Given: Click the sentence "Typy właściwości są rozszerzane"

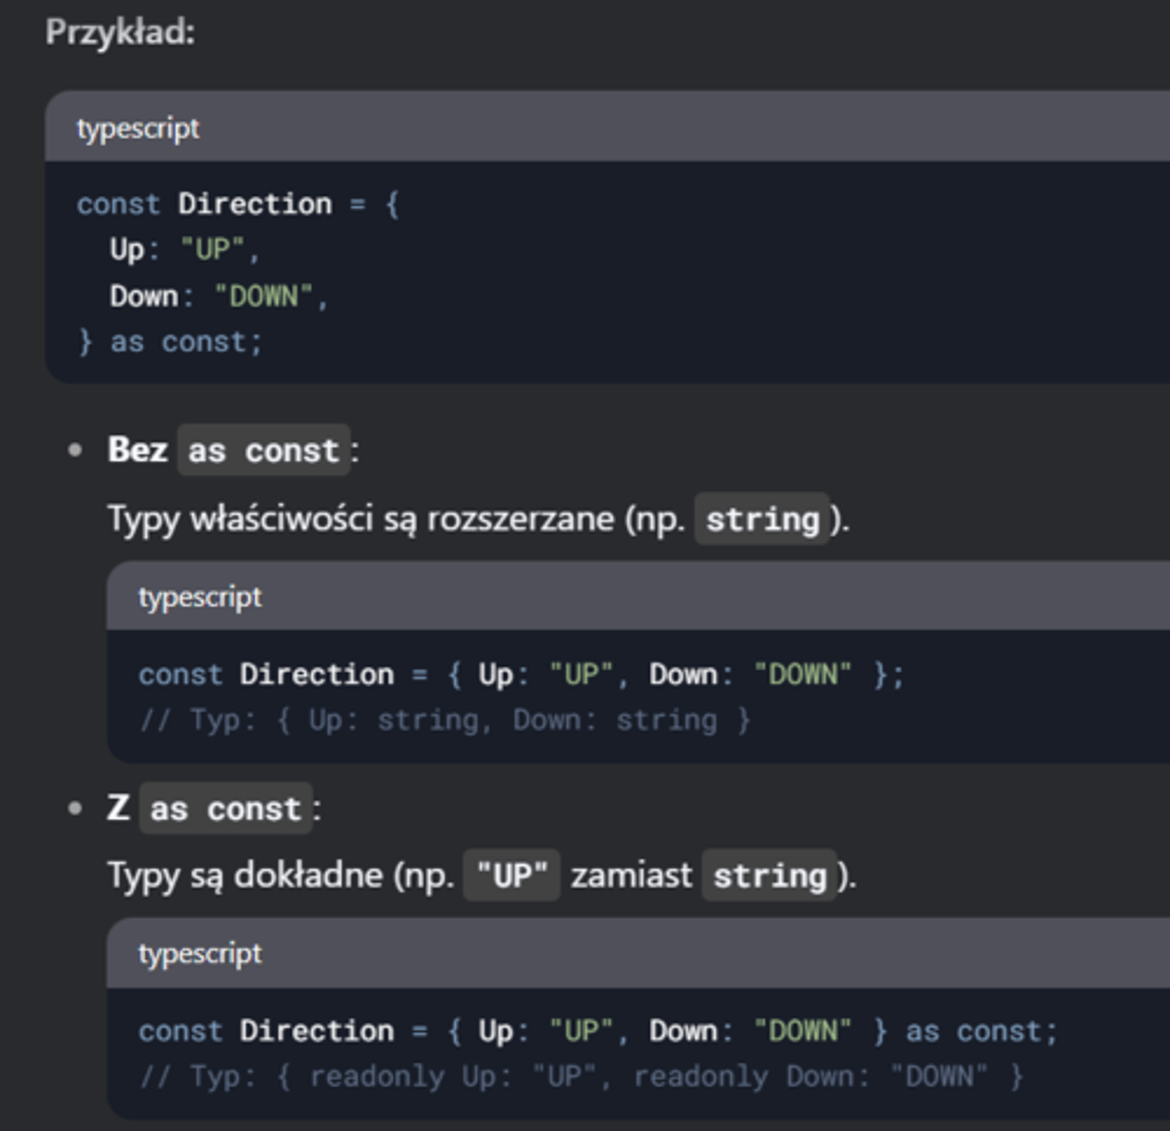Looking at the screenshot, I should (x=361, y=519).
